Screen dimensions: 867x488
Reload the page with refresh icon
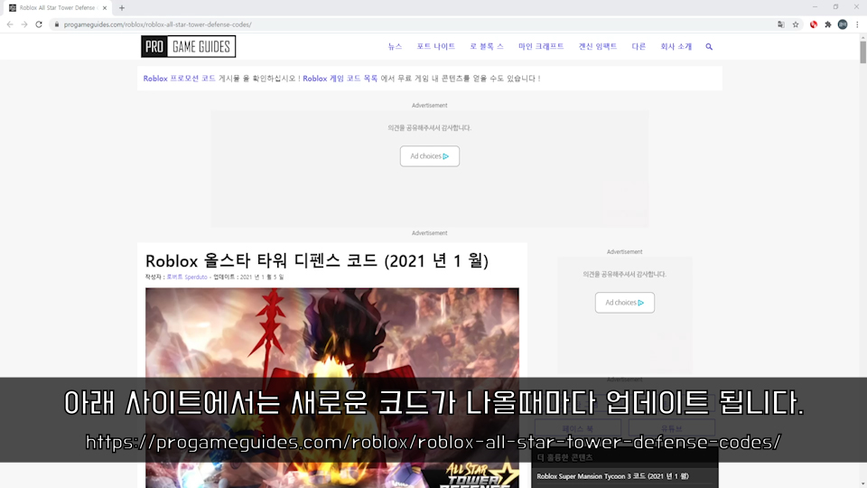pyautogui.click(x=39, y=24)
